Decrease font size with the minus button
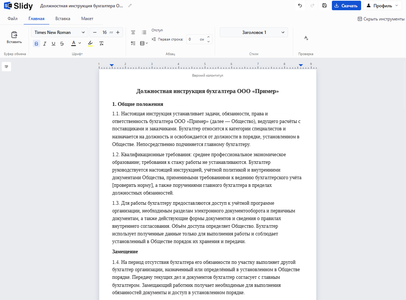 pyautogui.click(x=95, y=32)
